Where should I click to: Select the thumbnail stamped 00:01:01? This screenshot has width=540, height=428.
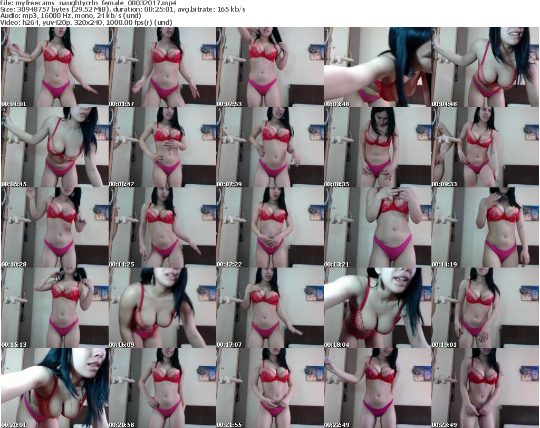(55, 67)
